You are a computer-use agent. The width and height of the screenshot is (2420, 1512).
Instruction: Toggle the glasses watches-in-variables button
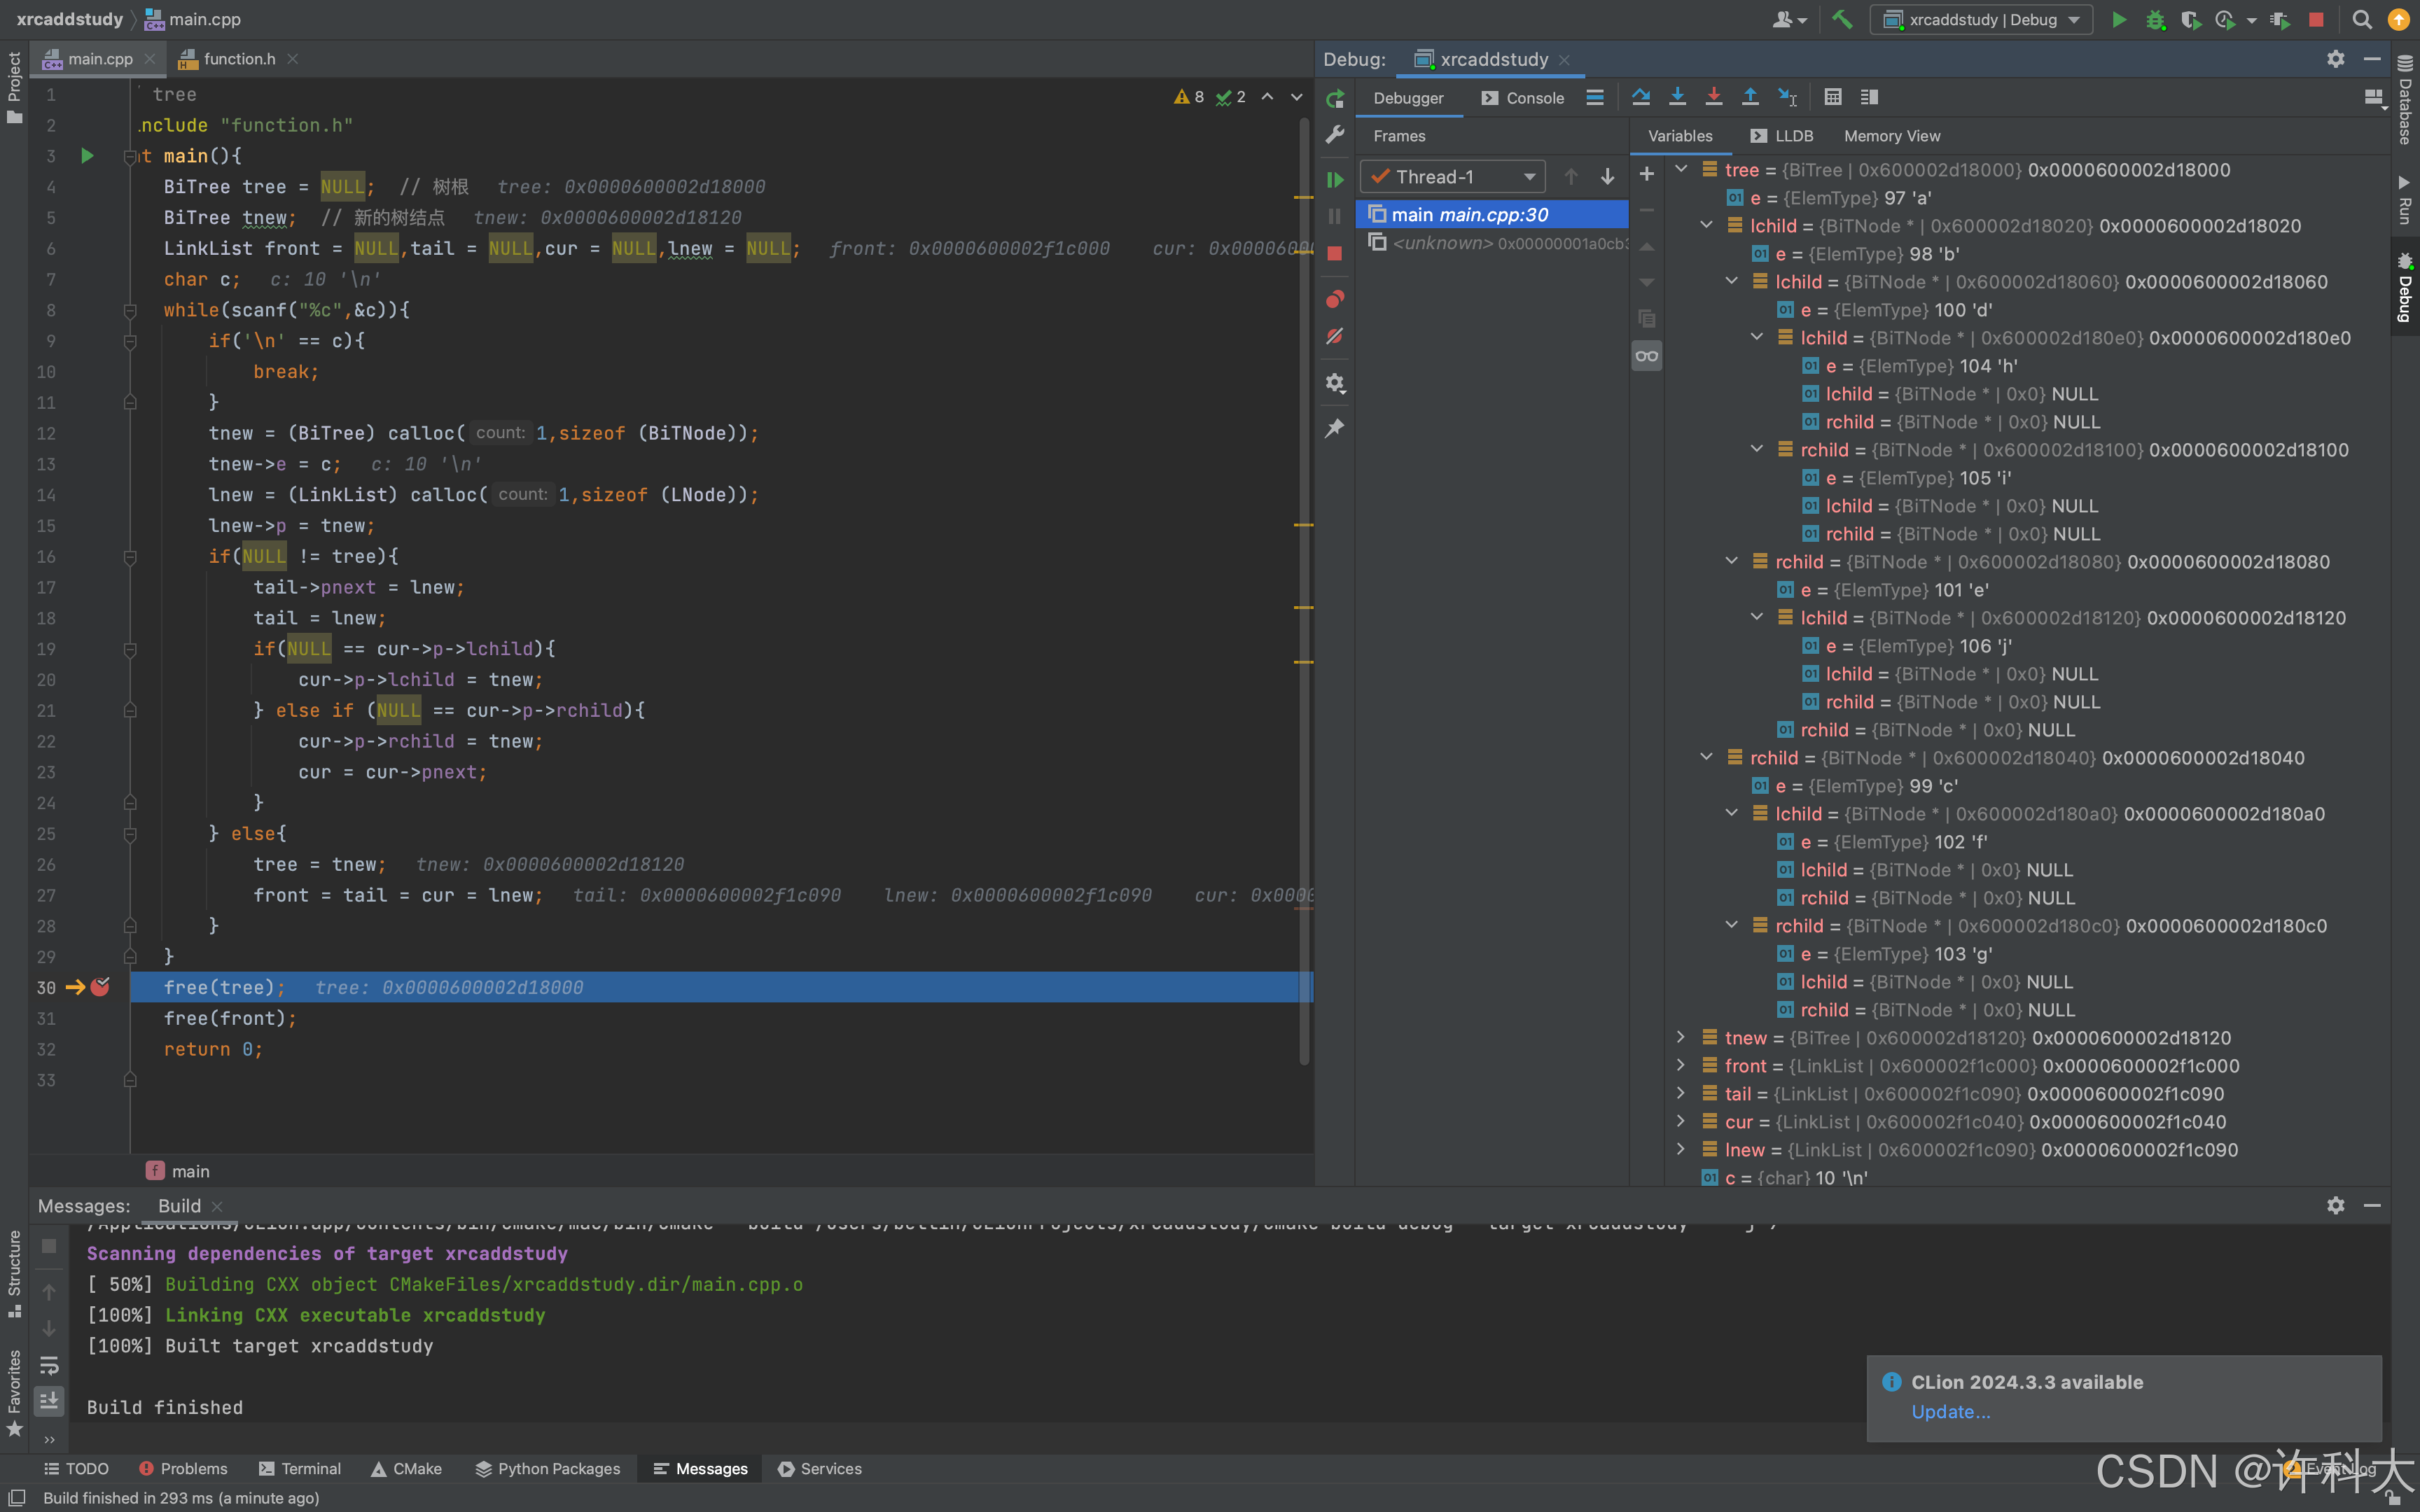point(1646,356)
